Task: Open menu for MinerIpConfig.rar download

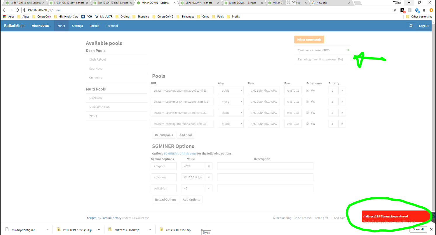Action: (47, 230)
